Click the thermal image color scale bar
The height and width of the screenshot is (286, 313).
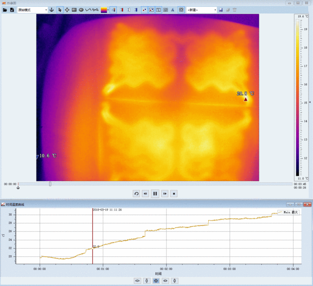297,98
